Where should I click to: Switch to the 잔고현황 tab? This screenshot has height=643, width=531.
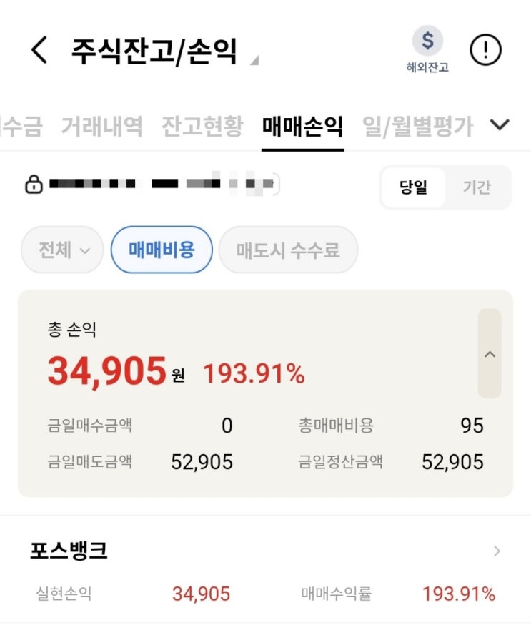202,126
